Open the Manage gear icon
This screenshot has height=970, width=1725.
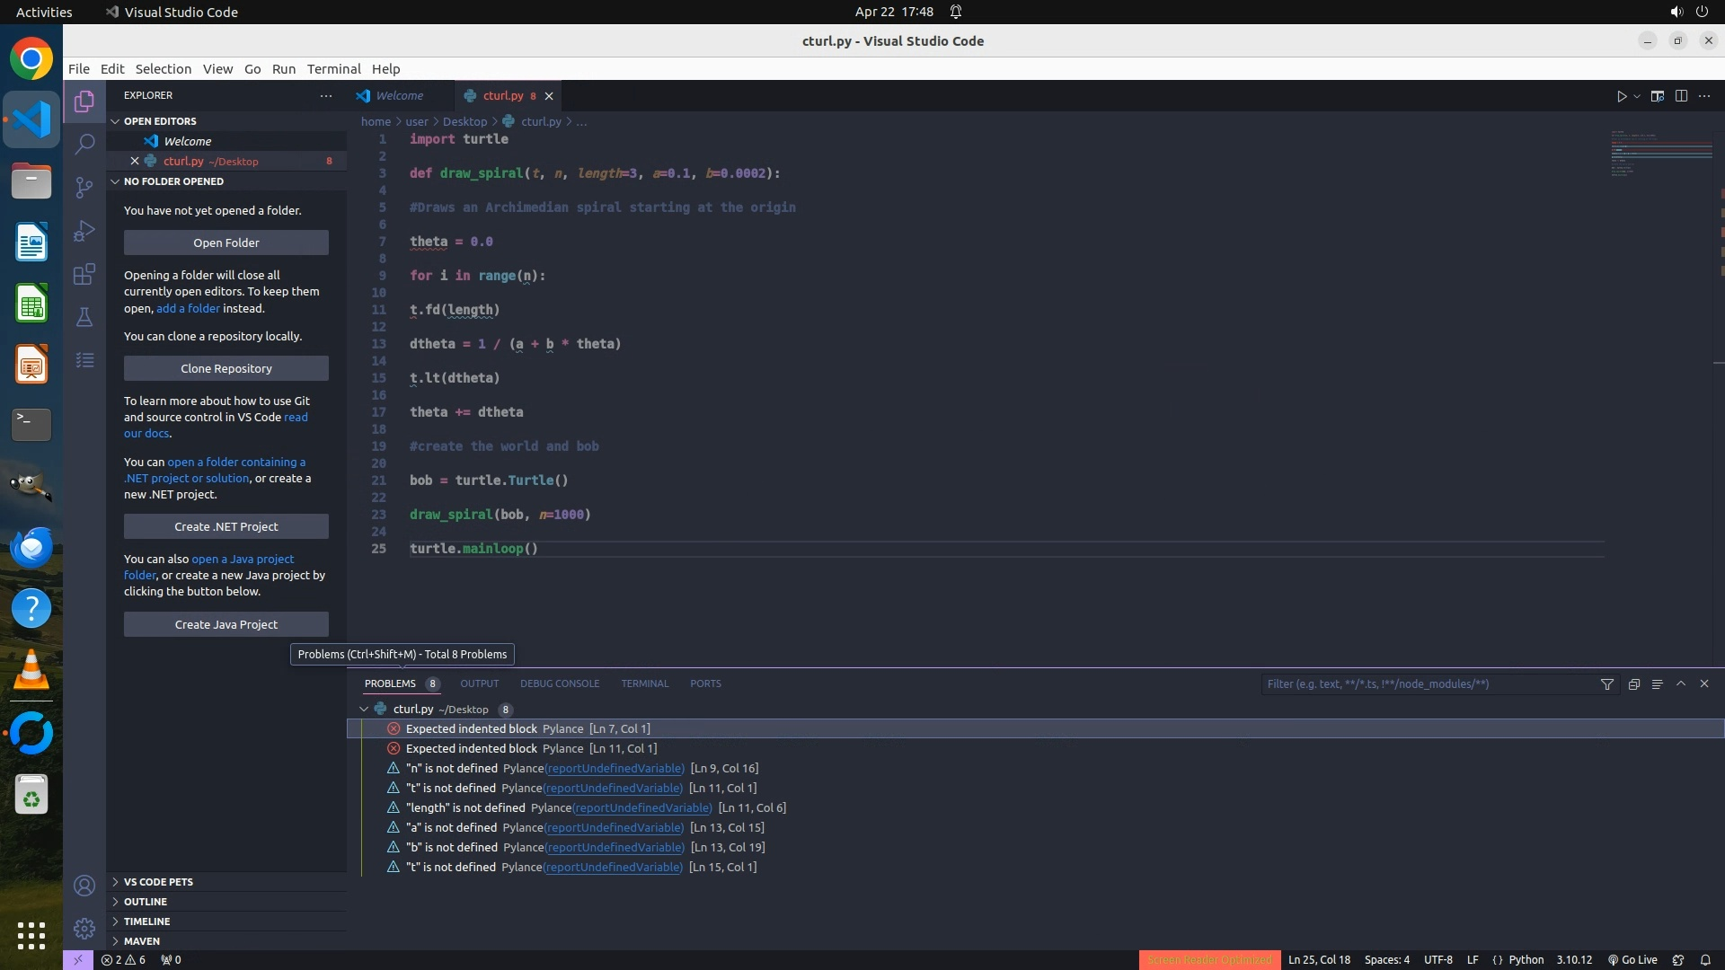click(x=84, y=928)
